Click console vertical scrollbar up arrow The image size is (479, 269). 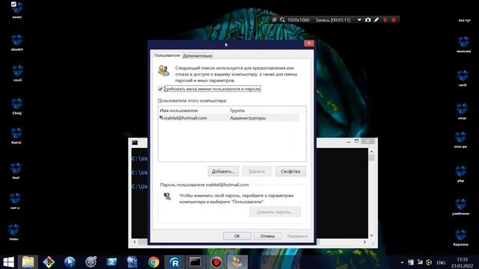tap(371, 152)
